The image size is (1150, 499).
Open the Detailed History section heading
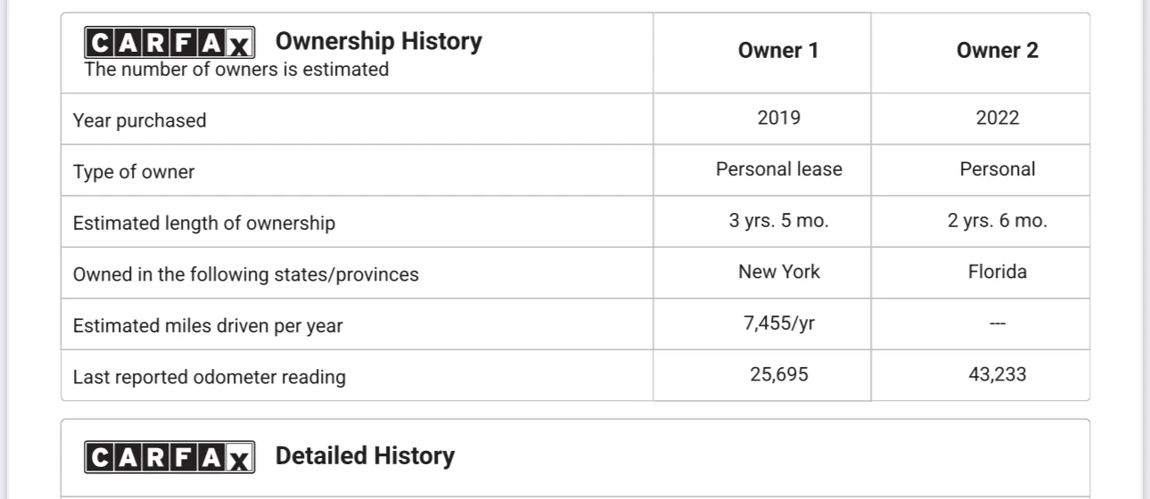[365, 456]
